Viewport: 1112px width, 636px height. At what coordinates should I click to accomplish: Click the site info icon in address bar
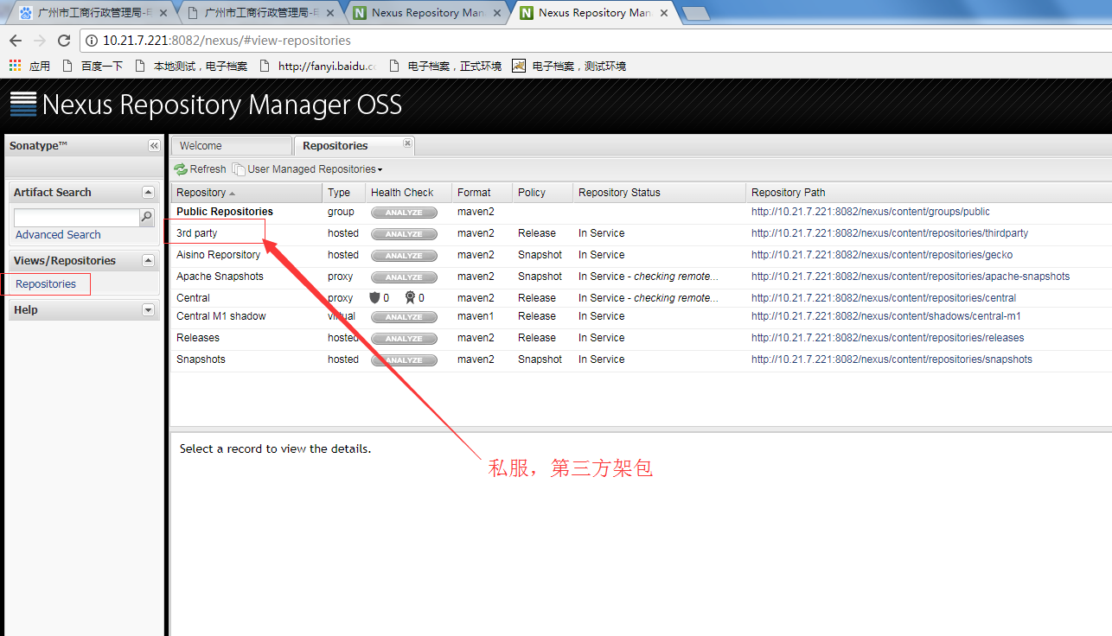pos(92,41)
